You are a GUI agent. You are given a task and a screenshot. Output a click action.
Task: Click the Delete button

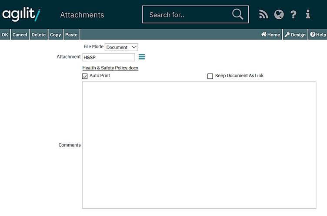pos(39,35)
